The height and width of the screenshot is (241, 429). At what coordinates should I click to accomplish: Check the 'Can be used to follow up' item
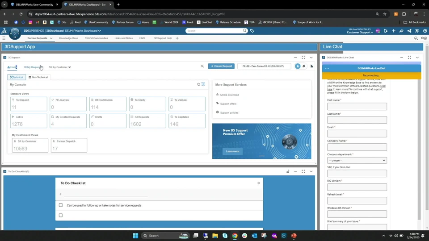61,205
